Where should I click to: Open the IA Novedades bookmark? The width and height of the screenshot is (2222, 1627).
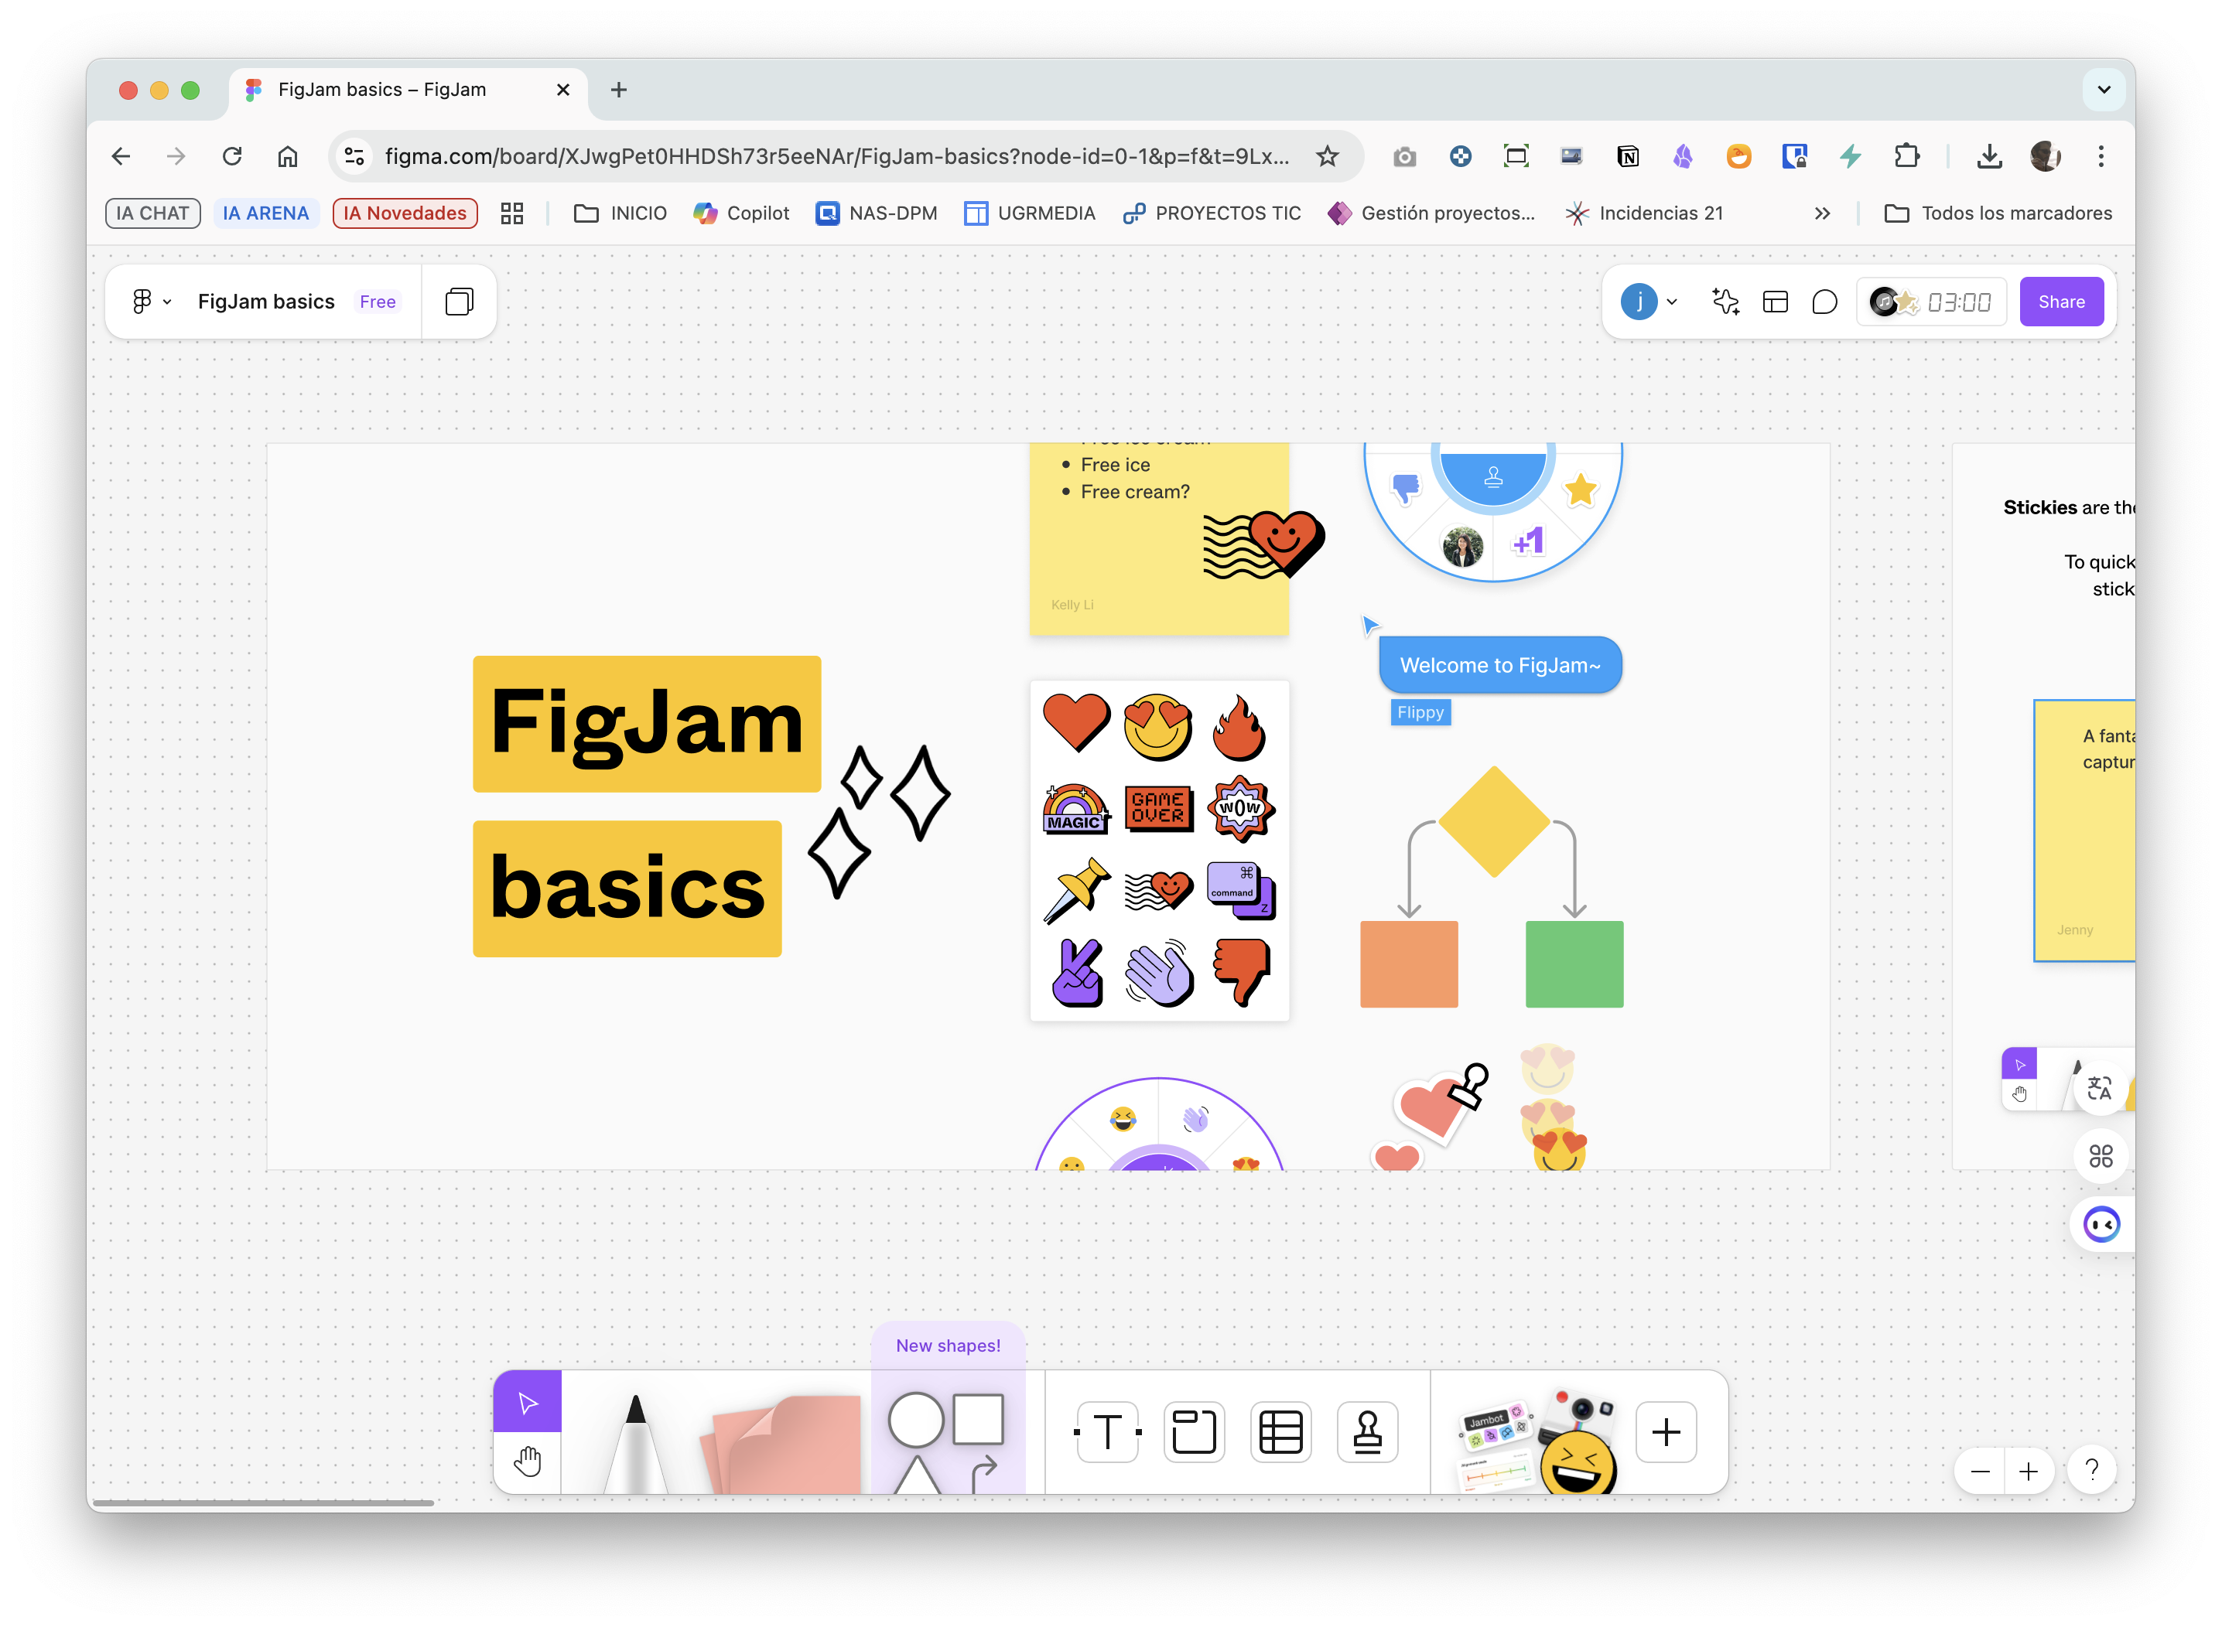[405, 213]
